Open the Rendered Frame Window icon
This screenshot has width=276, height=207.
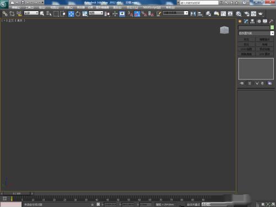point(253,14)
